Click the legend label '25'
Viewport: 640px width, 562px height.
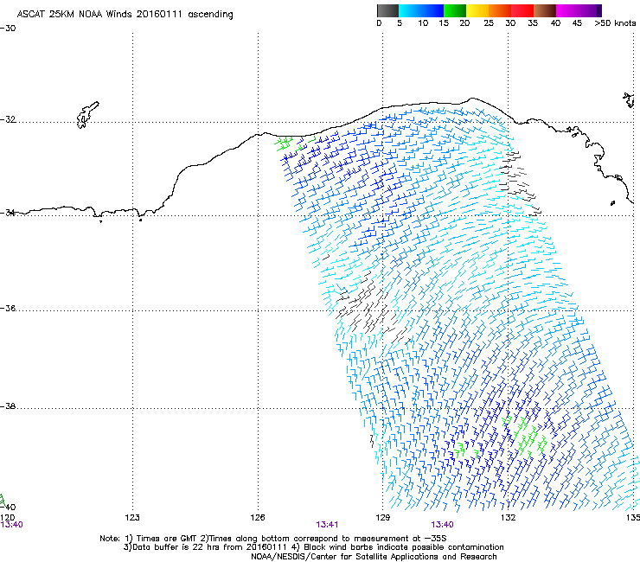click(x=489, y=23)
